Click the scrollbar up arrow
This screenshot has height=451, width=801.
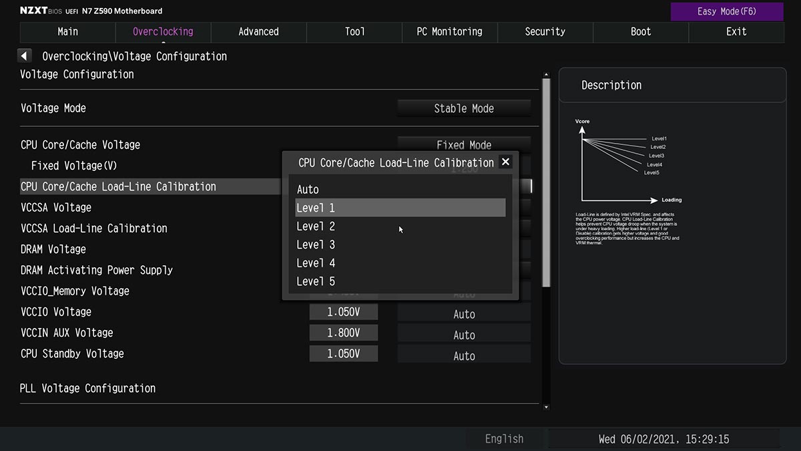pyautogui.click(x=546, y=74)
